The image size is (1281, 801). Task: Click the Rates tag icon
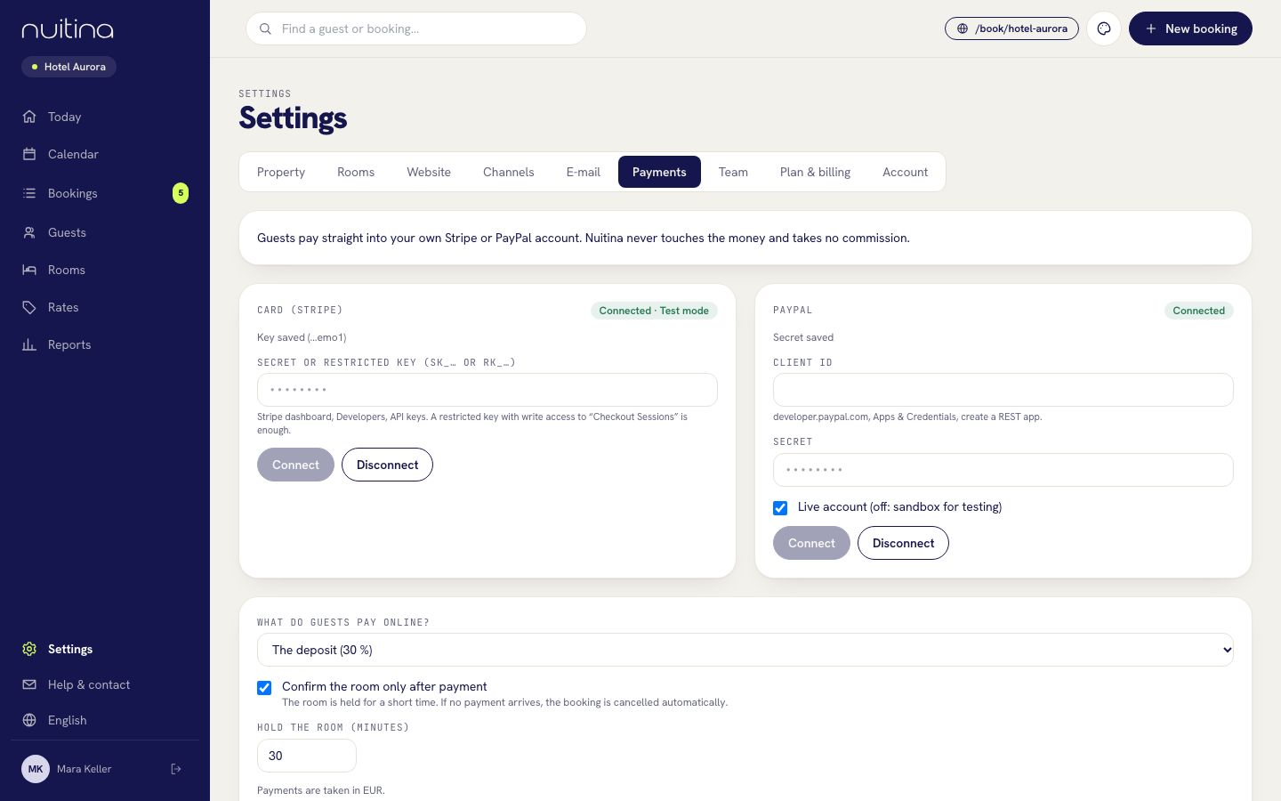[29, 307]
